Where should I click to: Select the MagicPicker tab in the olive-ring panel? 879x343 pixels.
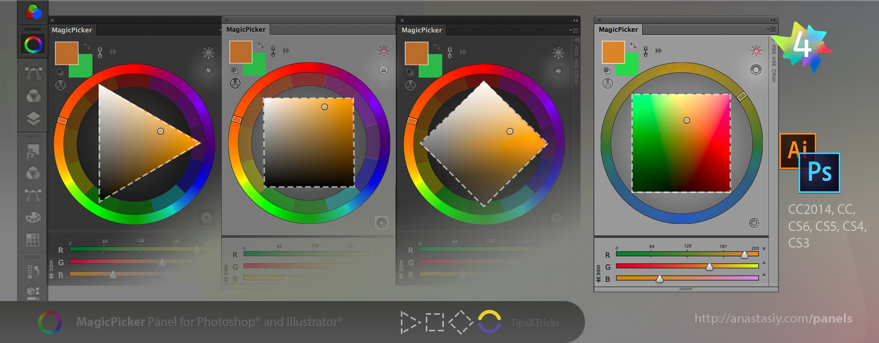[618, 30]
